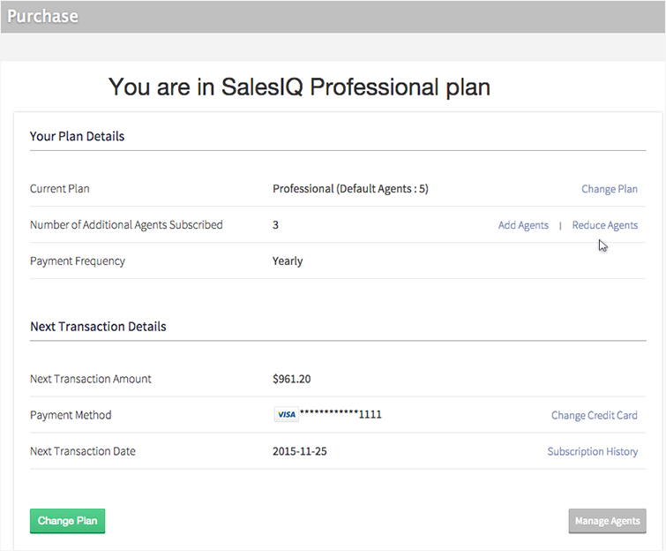Click the SalesIQ Professional plan heading
The width and height of the screenshot is (666, 551).
point(299,87)
